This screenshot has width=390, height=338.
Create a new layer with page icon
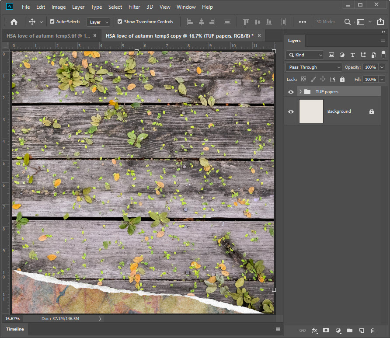[x=361, y=331]
